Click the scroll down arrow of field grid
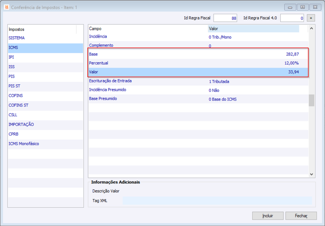The width and height of the screenshot is (325, 226). pos(312,174)
